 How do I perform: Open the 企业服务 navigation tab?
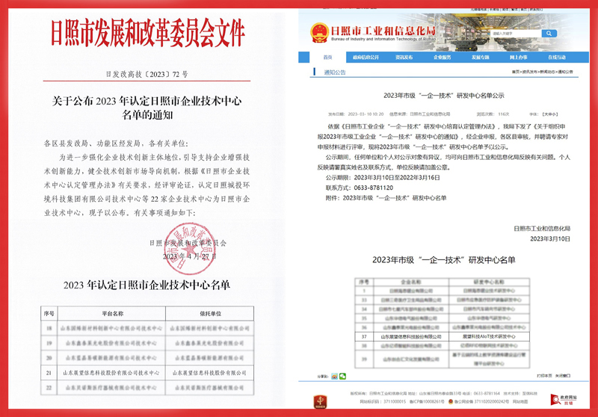click(443, 57)
